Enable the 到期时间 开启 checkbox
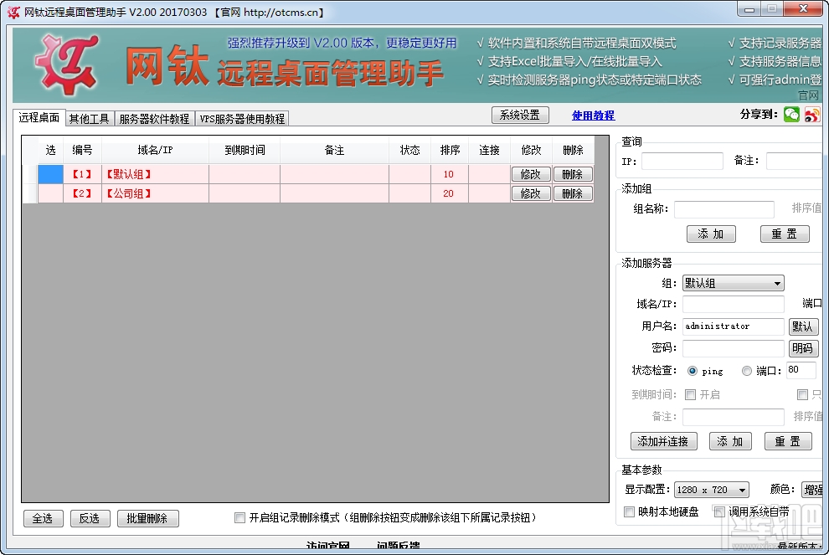The image size is (829, 555). tap(690, 395)
